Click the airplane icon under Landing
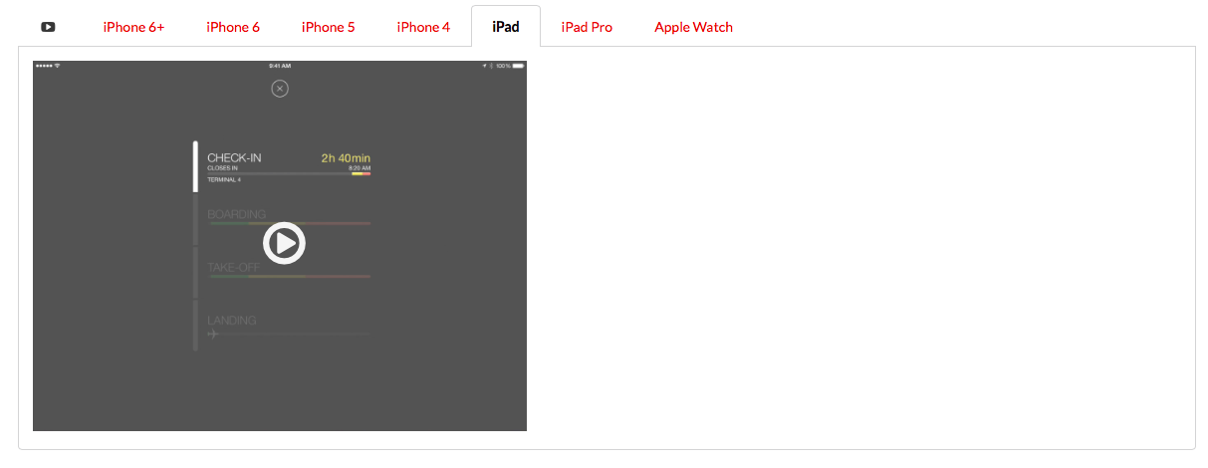The height and width of the screenshot is (468, 1208). pos(212,335)
